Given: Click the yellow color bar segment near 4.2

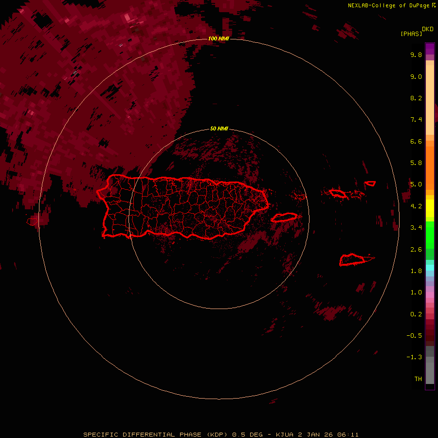Looking at the screenshot, I should pos(430,208).
